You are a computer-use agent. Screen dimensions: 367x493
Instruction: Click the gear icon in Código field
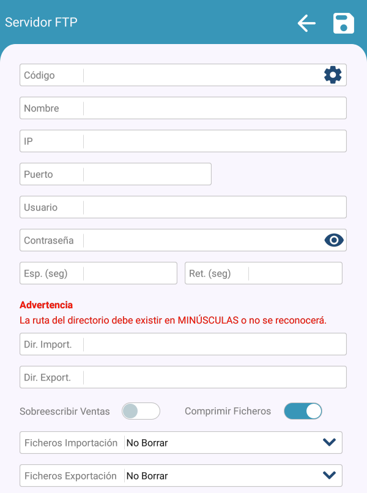(333, 75)
